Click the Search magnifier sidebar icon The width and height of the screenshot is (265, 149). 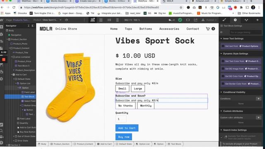[2, 131]
